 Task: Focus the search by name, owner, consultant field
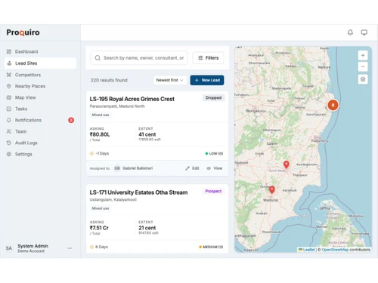139,58
